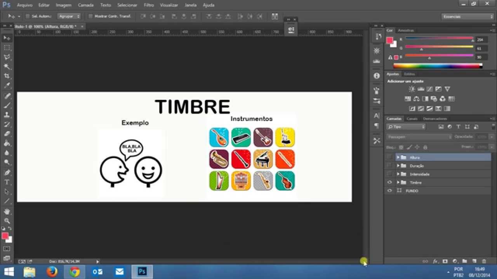Screen dimensions: 497x279
Task: Select the Hand tool
Action: 7,211
